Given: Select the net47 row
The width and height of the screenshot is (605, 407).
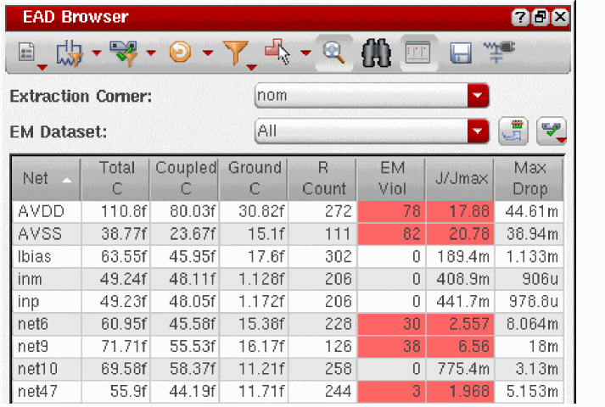Looking at the screenshot, I should (x=288, y=392).
